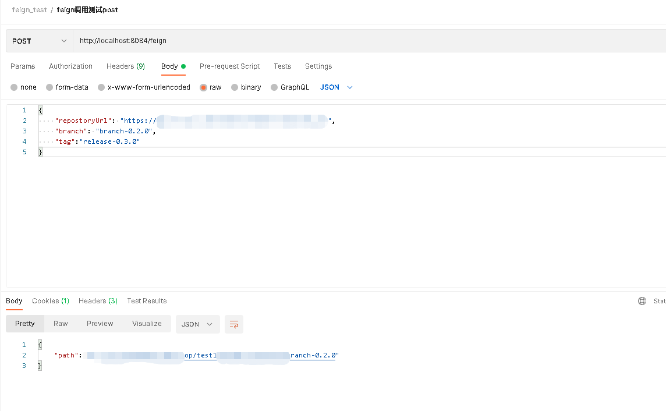
Task: Open the Headers (9) tab
Action: tap(125, 66)
